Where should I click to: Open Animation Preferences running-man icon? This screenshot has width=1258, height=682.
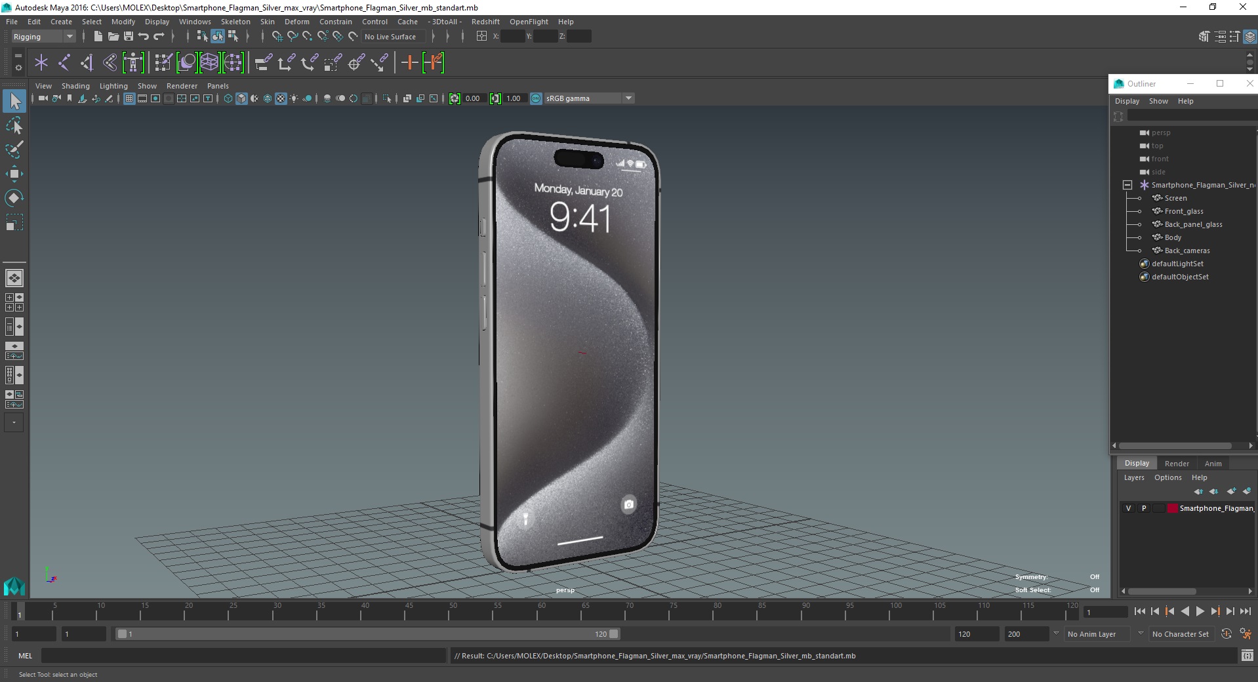(1246, 634)
